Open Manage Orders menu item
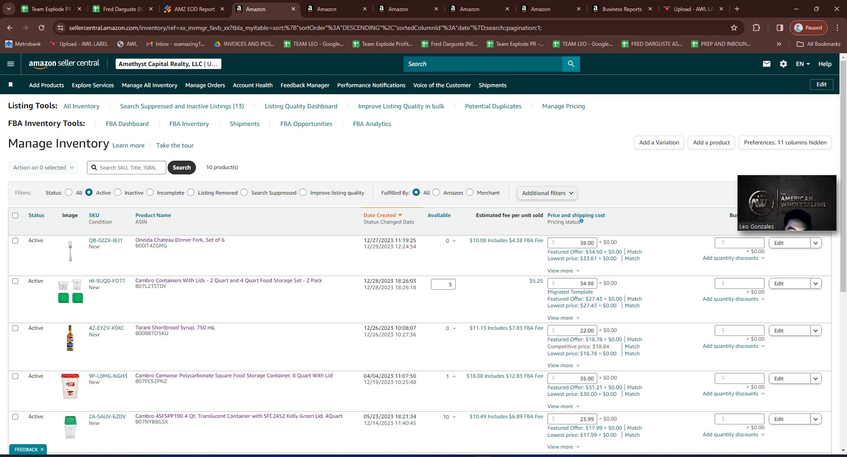Image resolution: width=847 pixels, height=457 pixels. (x=205, y=85)
